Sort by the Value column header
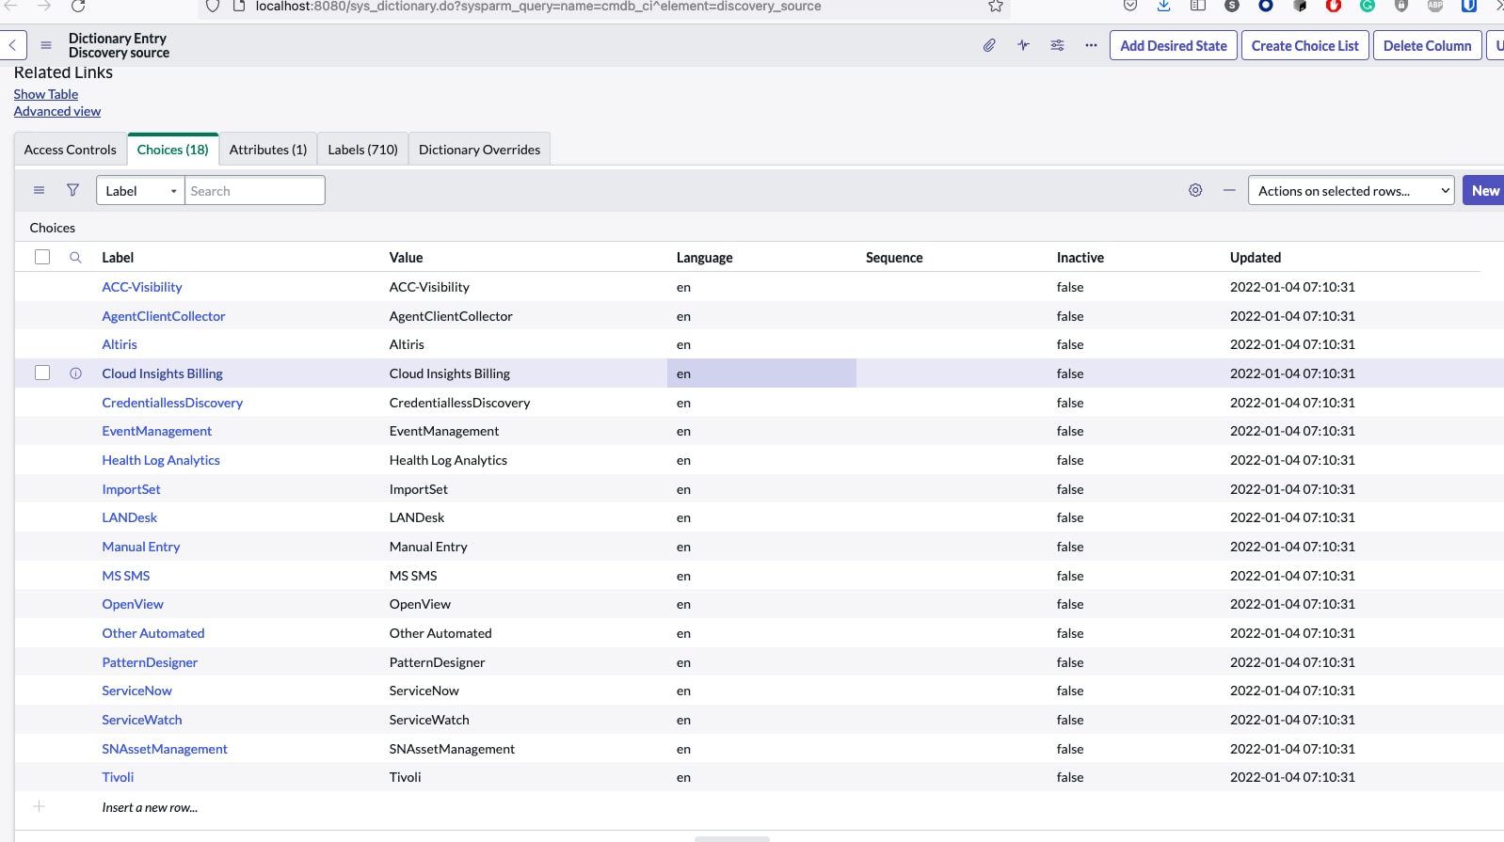1504x842 pixels. pos(407,258)
